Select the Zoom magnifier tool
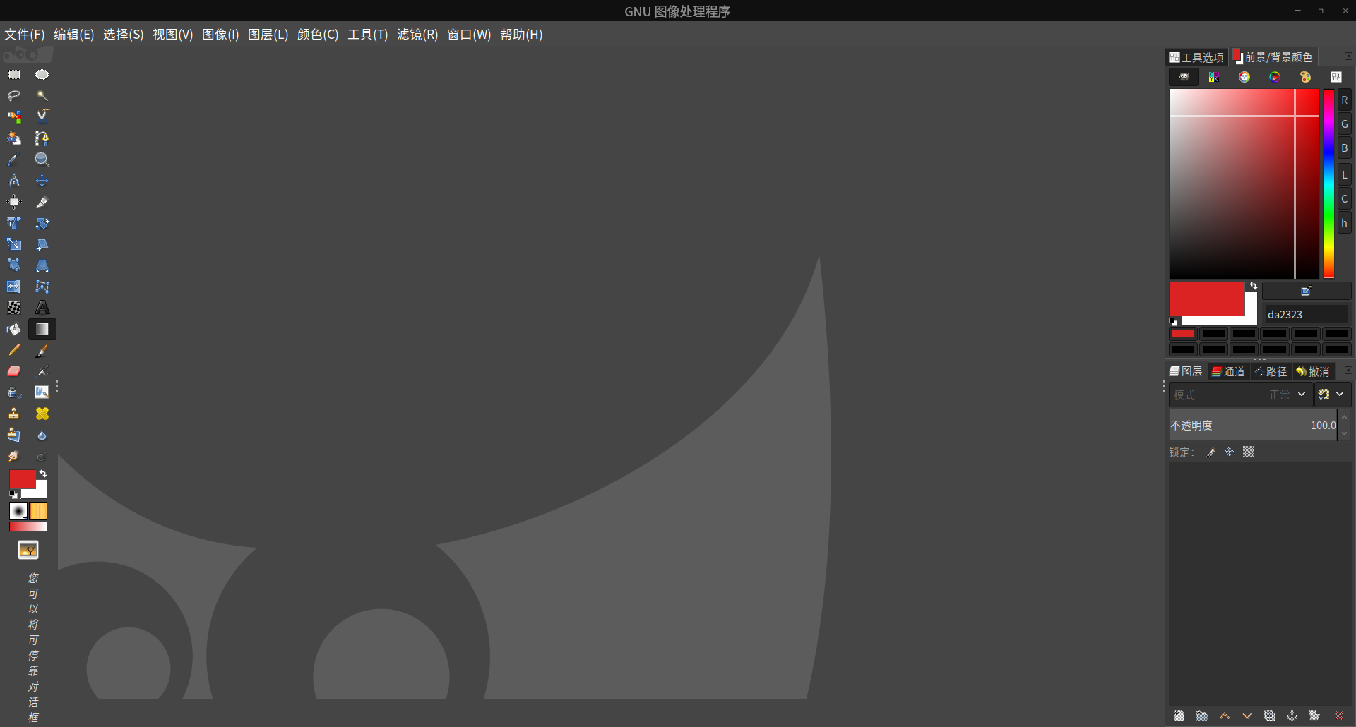 [x=42, y=160]
